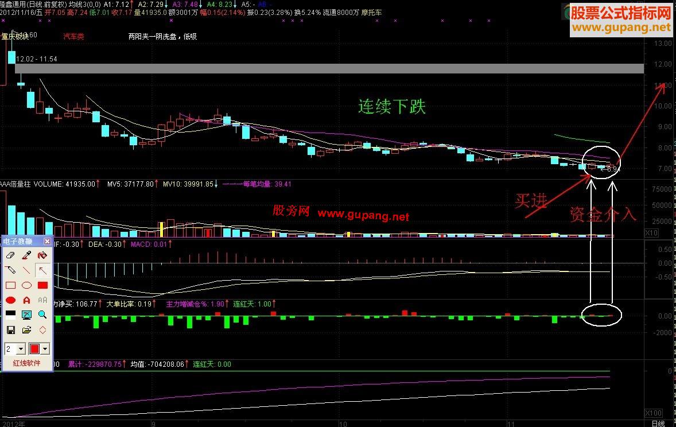Image resolution: width=676 pixels, height=427 pixels.
Task: Select the pencil freehand drawing tool
Action: click(x=11, y=270)
